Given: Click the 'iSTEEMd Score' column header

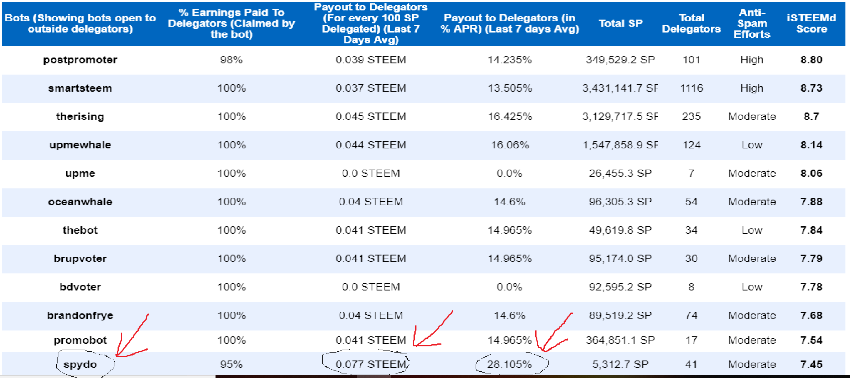Looking at the screenshot, I should point(812,23).
